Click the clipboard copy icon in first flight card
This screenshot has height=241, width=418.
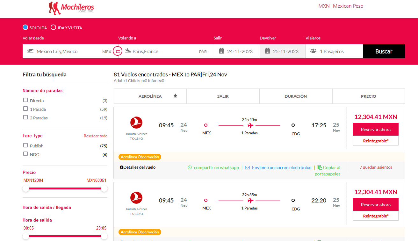320,167
